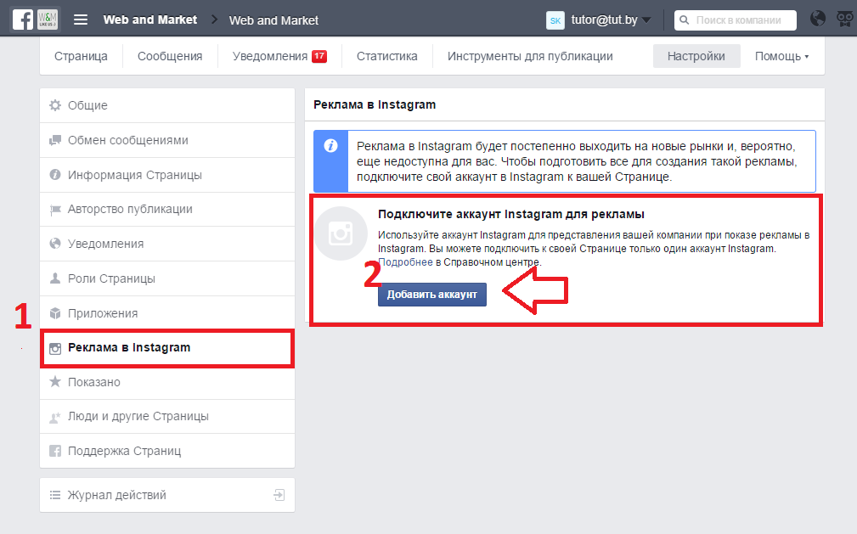Click the second Web and Market breadcrumb

(x=273, y=20)
